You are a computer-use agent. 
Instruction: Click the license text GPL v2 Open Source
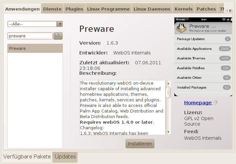pyautogui.click(x=199, y=121)
